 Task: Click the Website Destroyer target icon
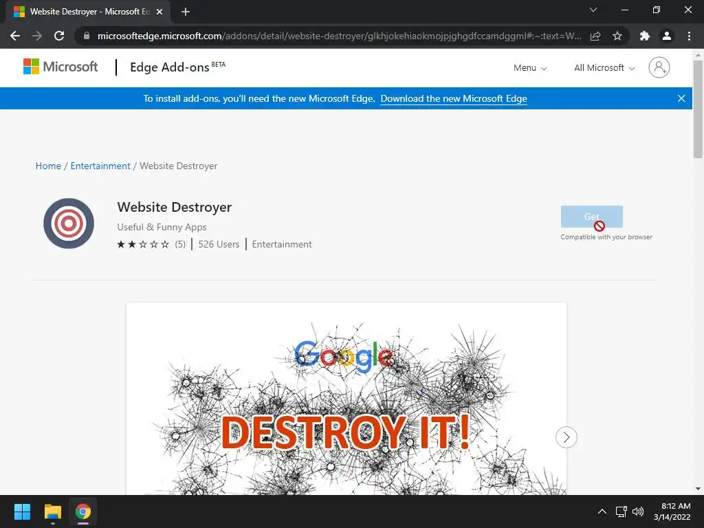[x=69, y=223]
